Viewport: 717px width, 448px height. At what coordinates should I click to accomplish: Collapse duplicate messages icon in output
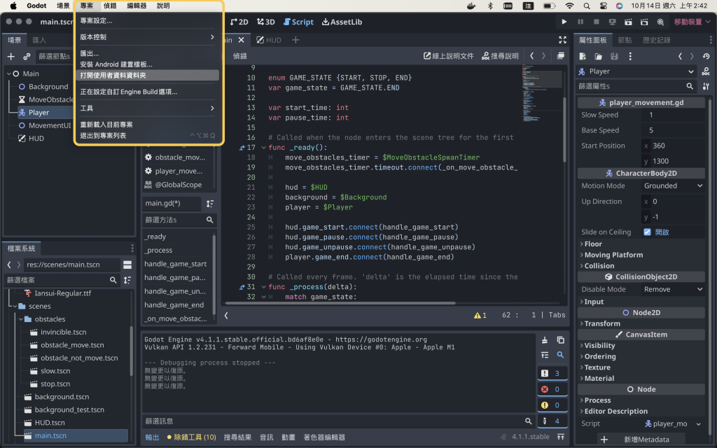point(545,355)
